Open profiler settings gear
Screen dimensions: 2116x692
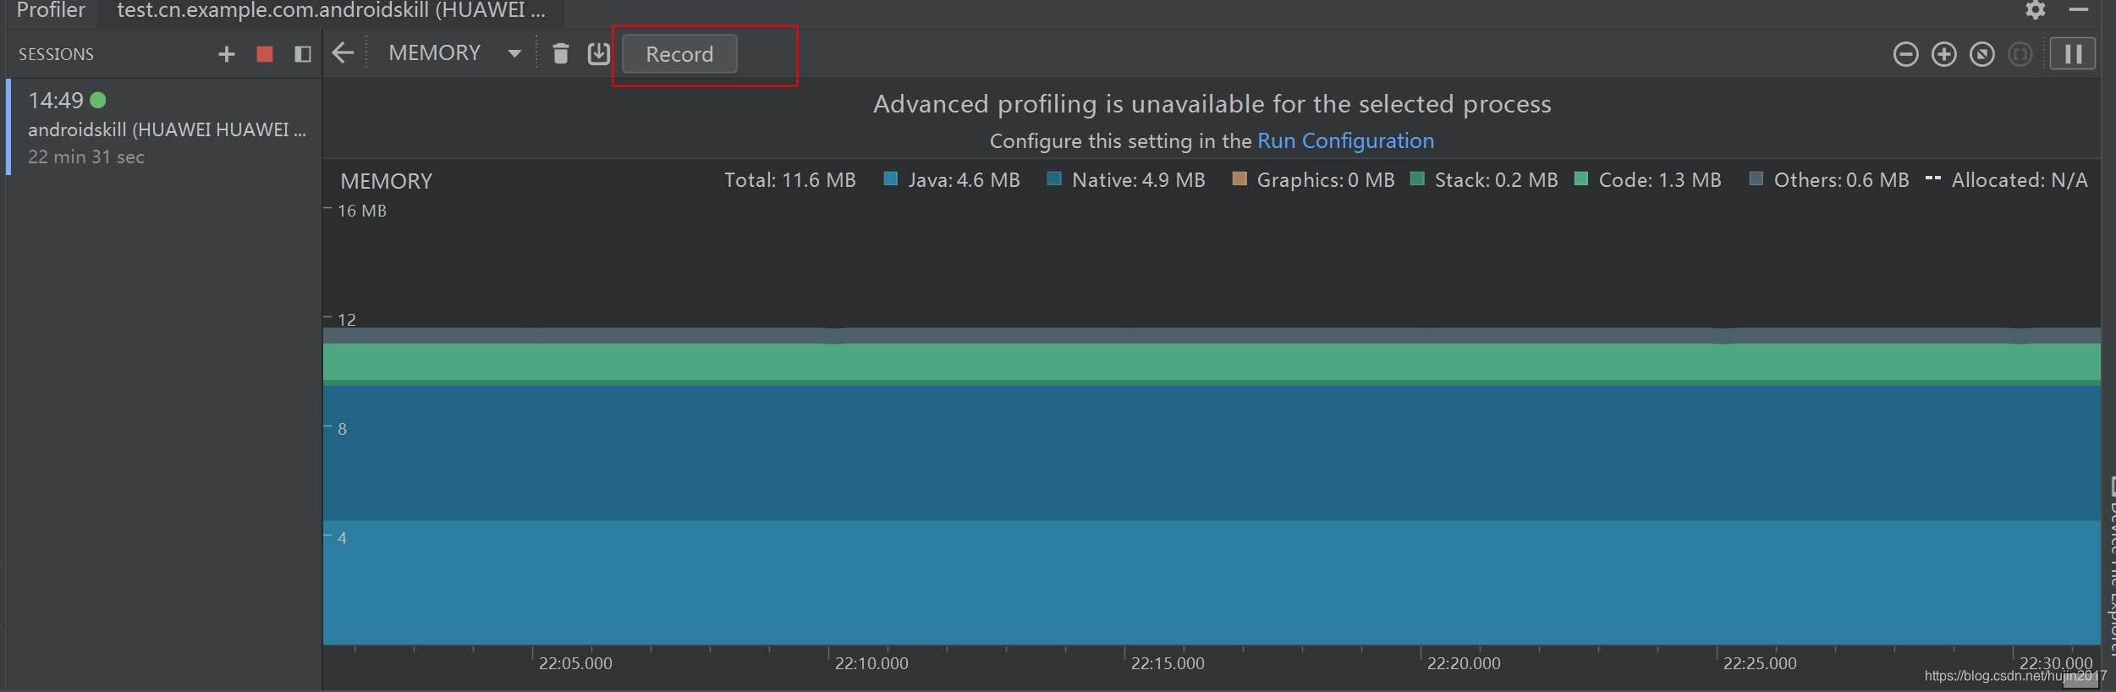tap(2035, 9)
